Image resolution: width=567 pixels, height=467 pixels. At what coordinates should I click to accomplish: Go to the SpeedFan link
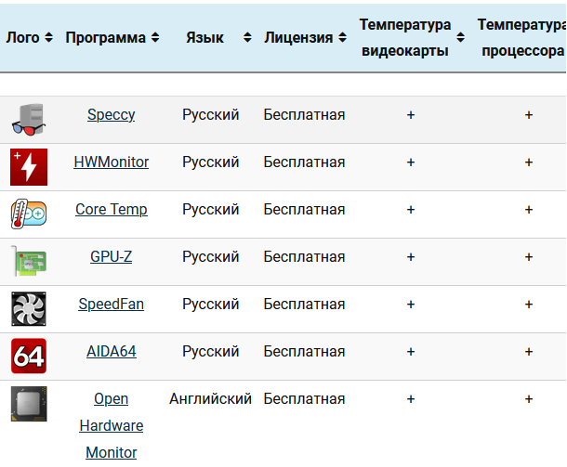[111, 304]
